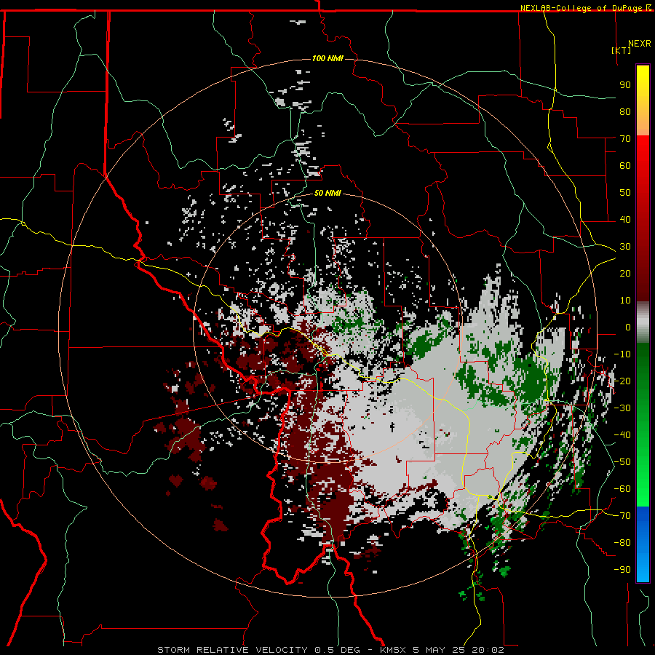Click the green segment of the color bar
This screenshot has height=655, width=655.
643,425
